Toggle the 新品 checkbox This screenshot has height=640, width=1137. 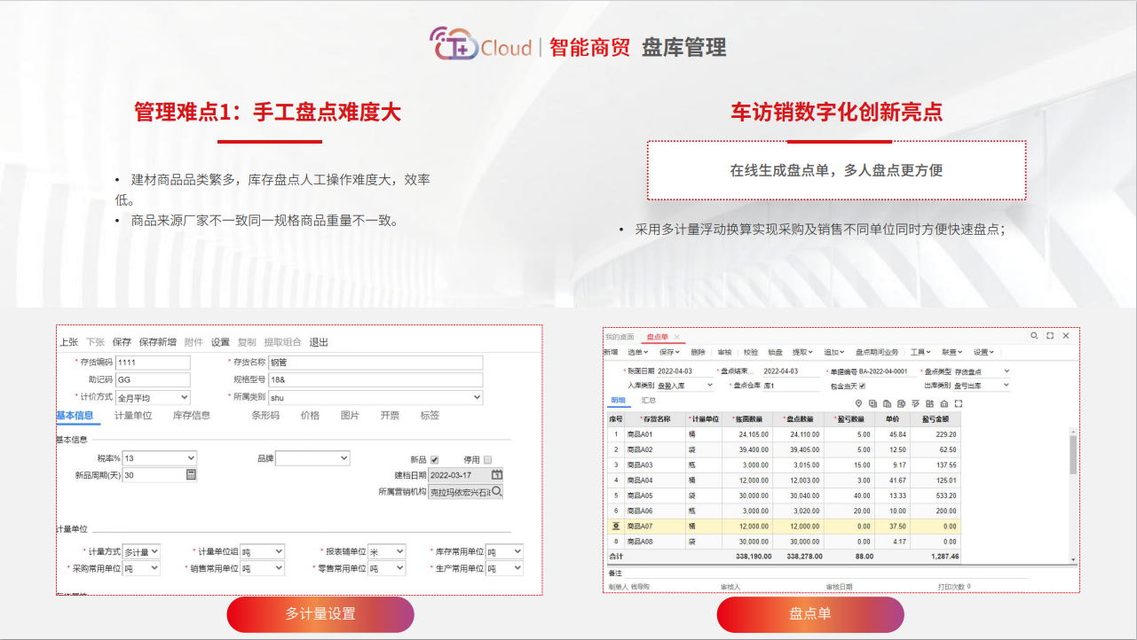pos(435,460)
